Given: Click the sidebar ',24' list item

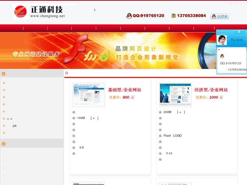Looking at the screenshot, I should coord(14,126).
